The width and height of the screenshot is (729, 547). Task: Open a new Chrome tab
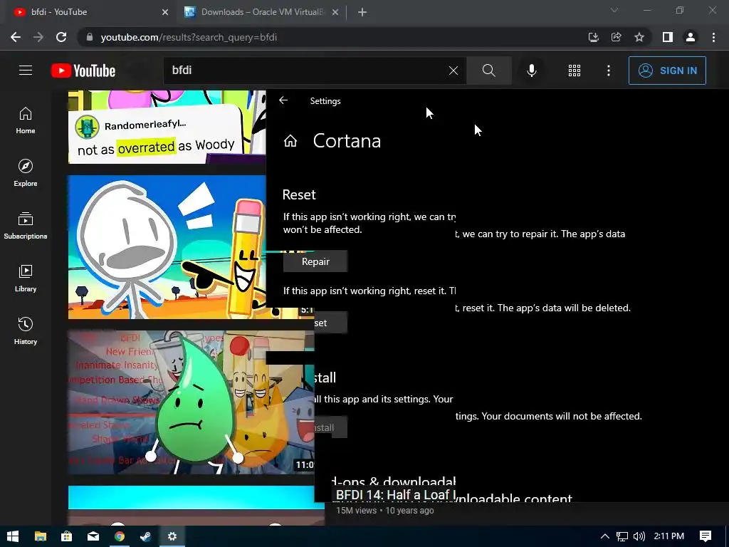click(x=362, y=12)
